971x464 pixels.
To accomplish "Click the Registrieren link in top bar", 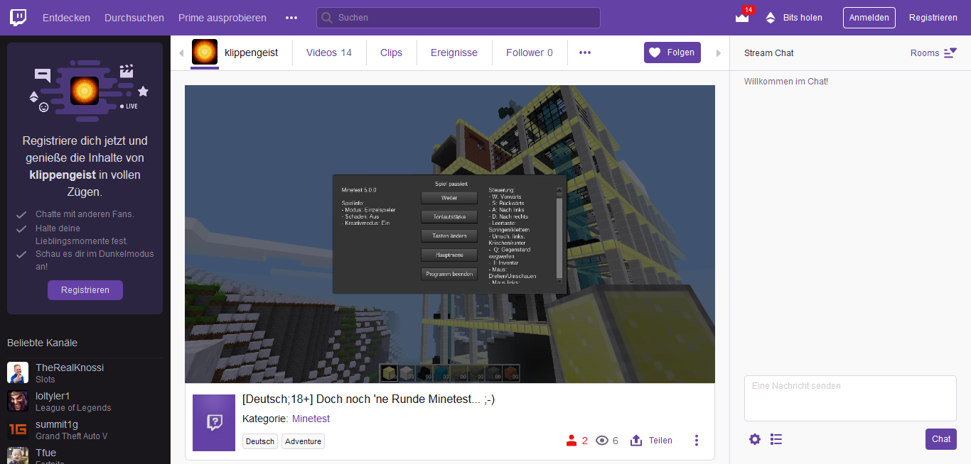I will [933, 18].
